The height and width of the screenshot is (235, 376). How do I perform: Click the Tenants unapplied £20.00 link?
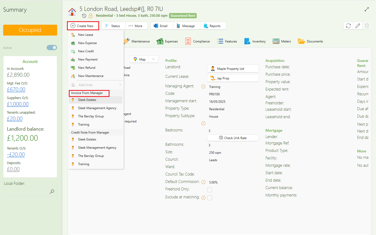point(15,119)
